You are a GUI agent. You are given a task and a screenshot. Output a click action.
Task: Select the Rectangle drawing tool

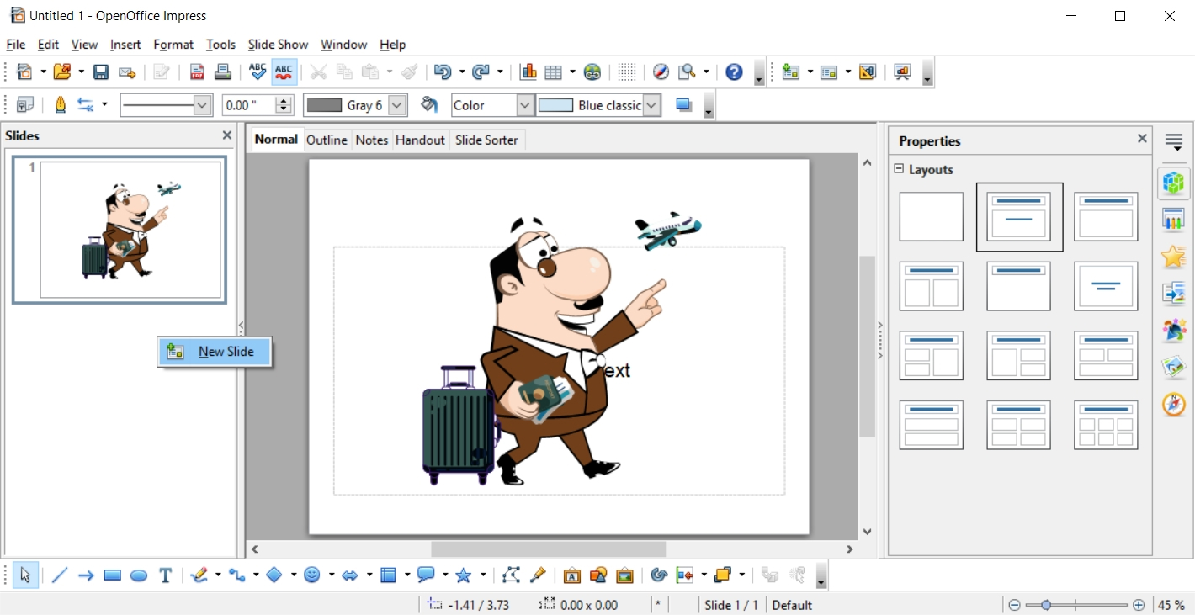click(113, 575)
